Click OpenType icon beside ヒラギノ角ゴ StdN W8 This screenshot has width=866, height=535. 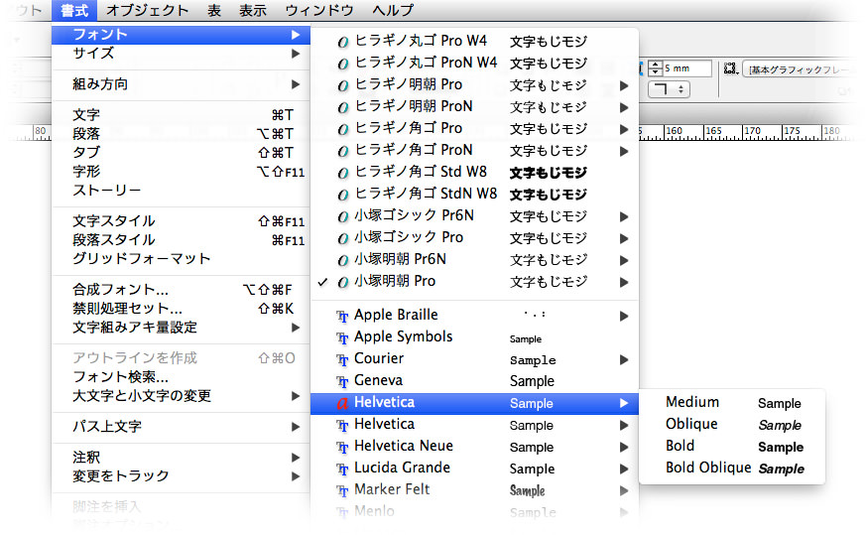pos(343,195)
